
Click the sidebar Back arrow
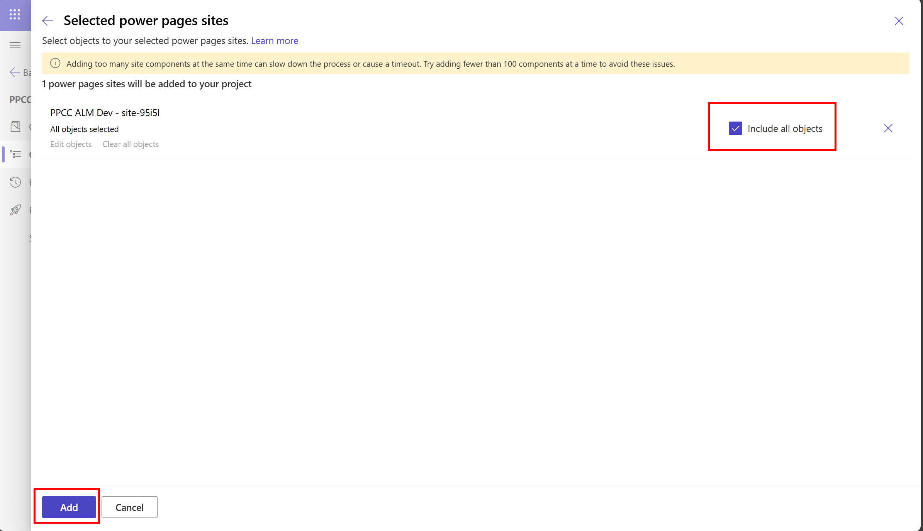click(x=15, y=72)
